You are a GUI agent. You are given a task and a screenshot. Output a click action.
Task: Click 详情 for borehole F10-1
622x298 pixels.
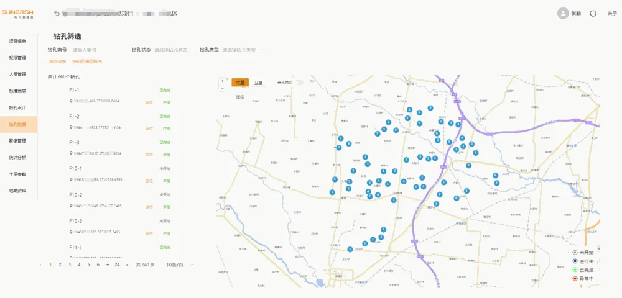[166, 181]
